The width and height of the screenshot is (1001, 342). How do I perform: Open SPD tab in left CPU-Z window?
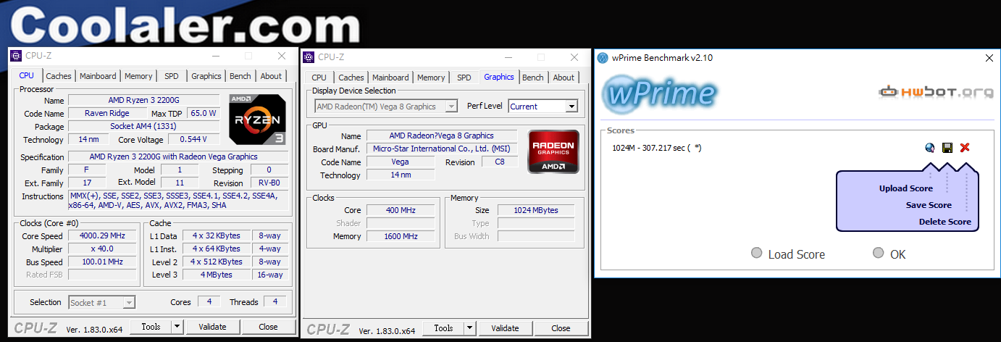pyautogui.click(x=172, y=76)
